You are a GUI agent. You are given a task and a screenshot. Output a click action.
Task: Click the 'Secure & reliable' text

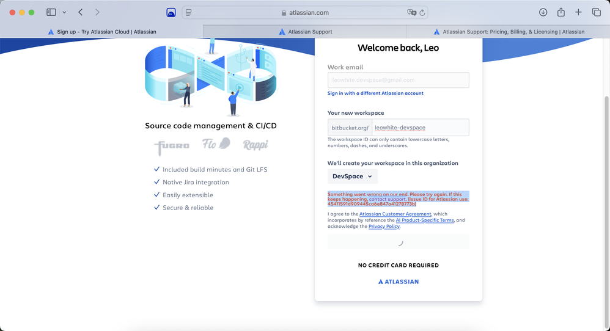pyautogui.click(x=188, y=208)
